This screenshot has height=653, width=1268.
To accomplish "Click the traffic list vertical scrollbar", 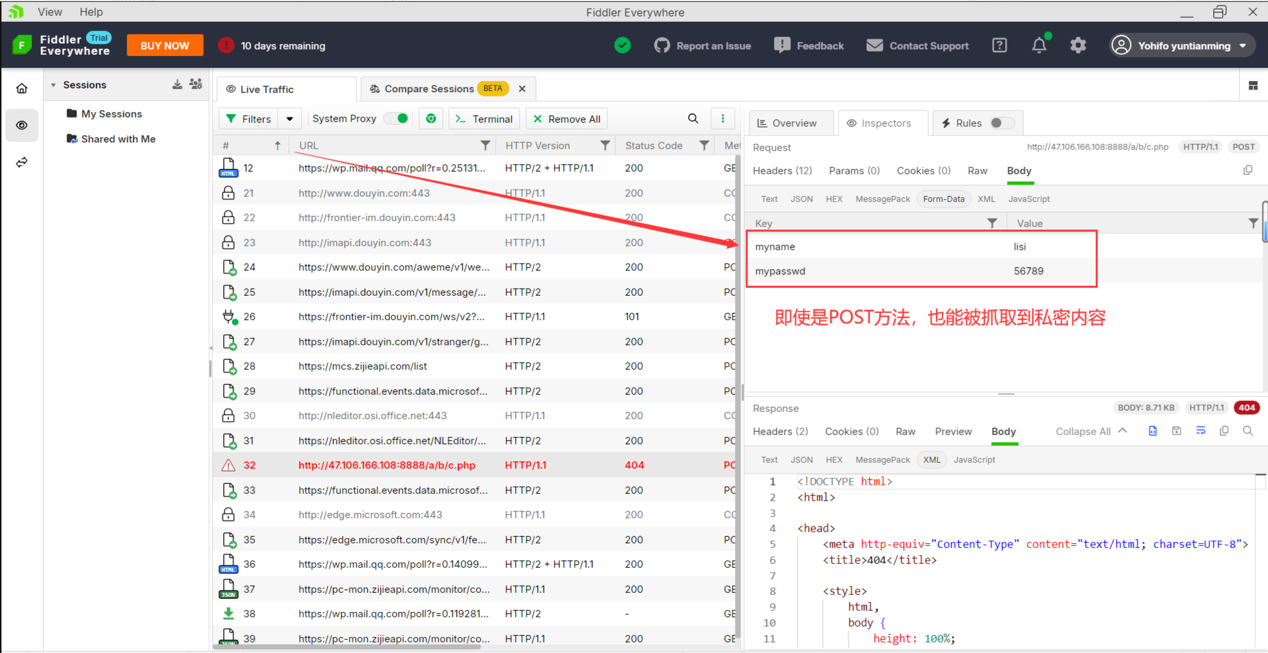I will point(738,396).
